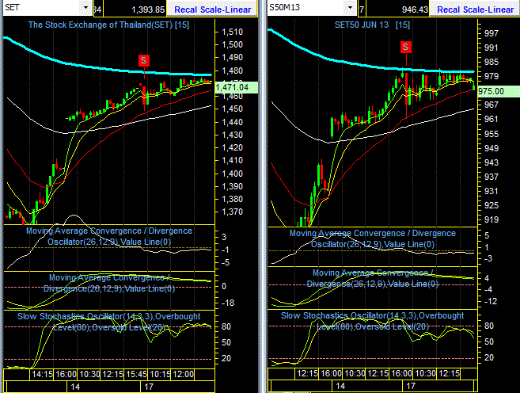Click date 17 on SET50 chart timeline

411,386
